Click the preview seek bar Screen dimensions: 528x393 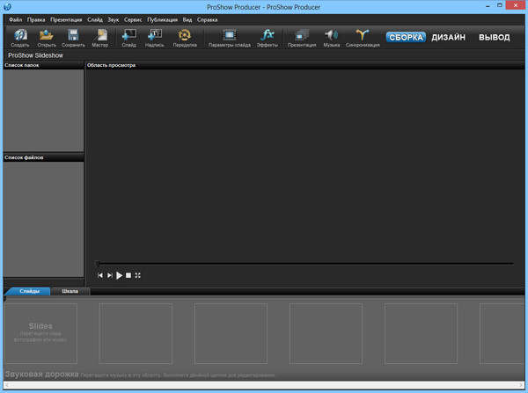coord(304,263)
